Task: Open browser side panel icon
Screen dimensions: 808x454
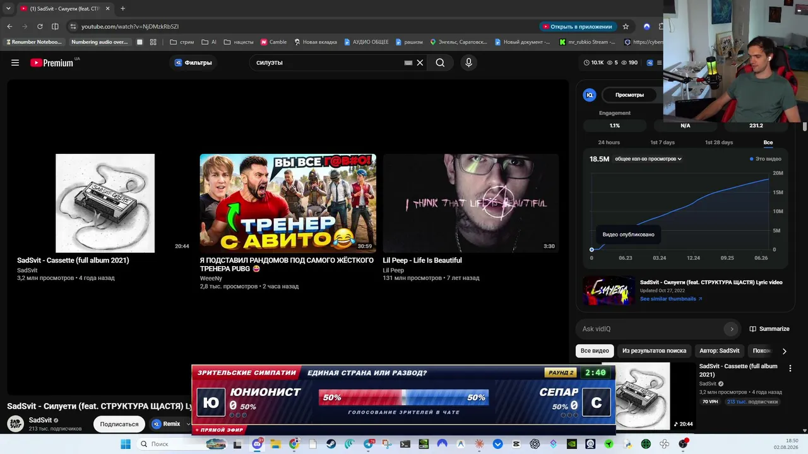Action: [55, 26]
